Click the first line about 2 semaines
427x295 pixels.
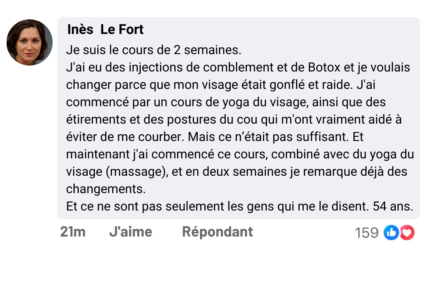tap(153, 51)
